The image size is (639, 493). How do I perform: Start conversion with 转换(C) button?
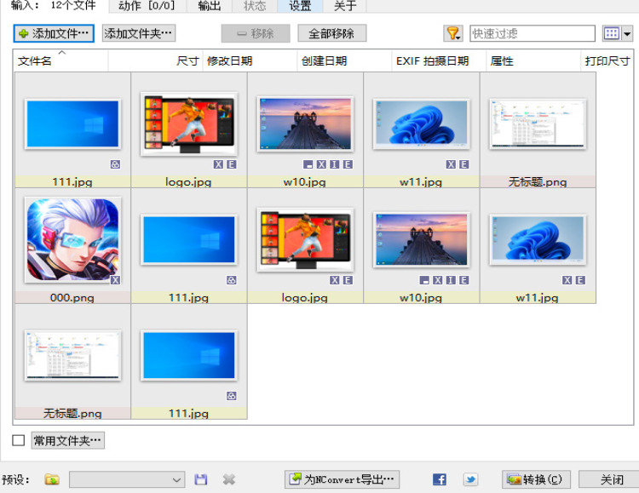pos(536,479)
